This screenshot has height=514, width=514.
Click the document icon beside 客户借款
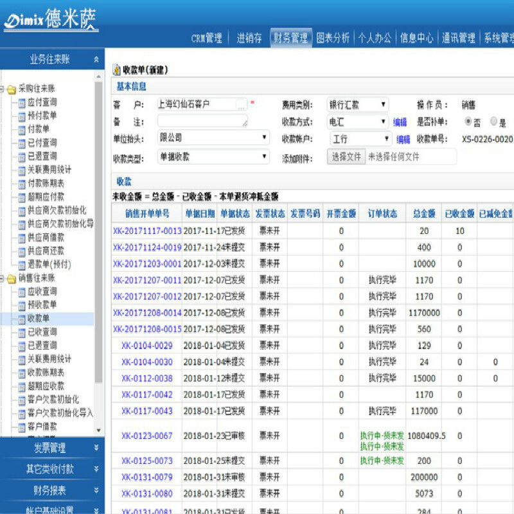tap(21, 427)
